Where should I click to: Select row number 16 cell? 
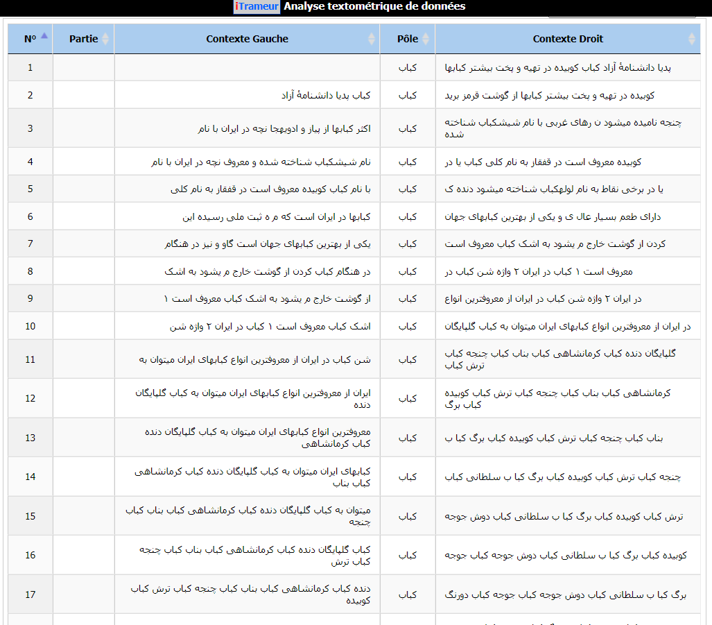pos(30,556)
